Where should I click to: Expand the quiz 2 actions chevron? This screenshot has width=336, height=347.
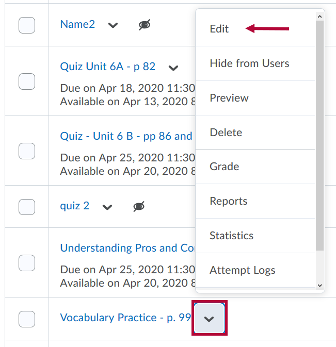coord(107,207)
